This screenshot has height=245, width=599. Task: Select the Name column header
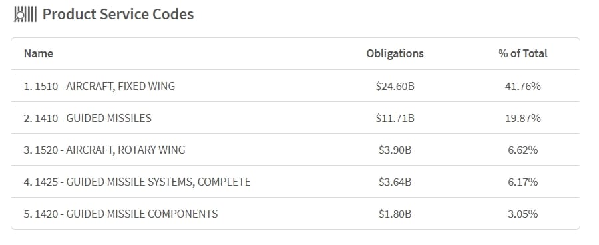(38, 53)
